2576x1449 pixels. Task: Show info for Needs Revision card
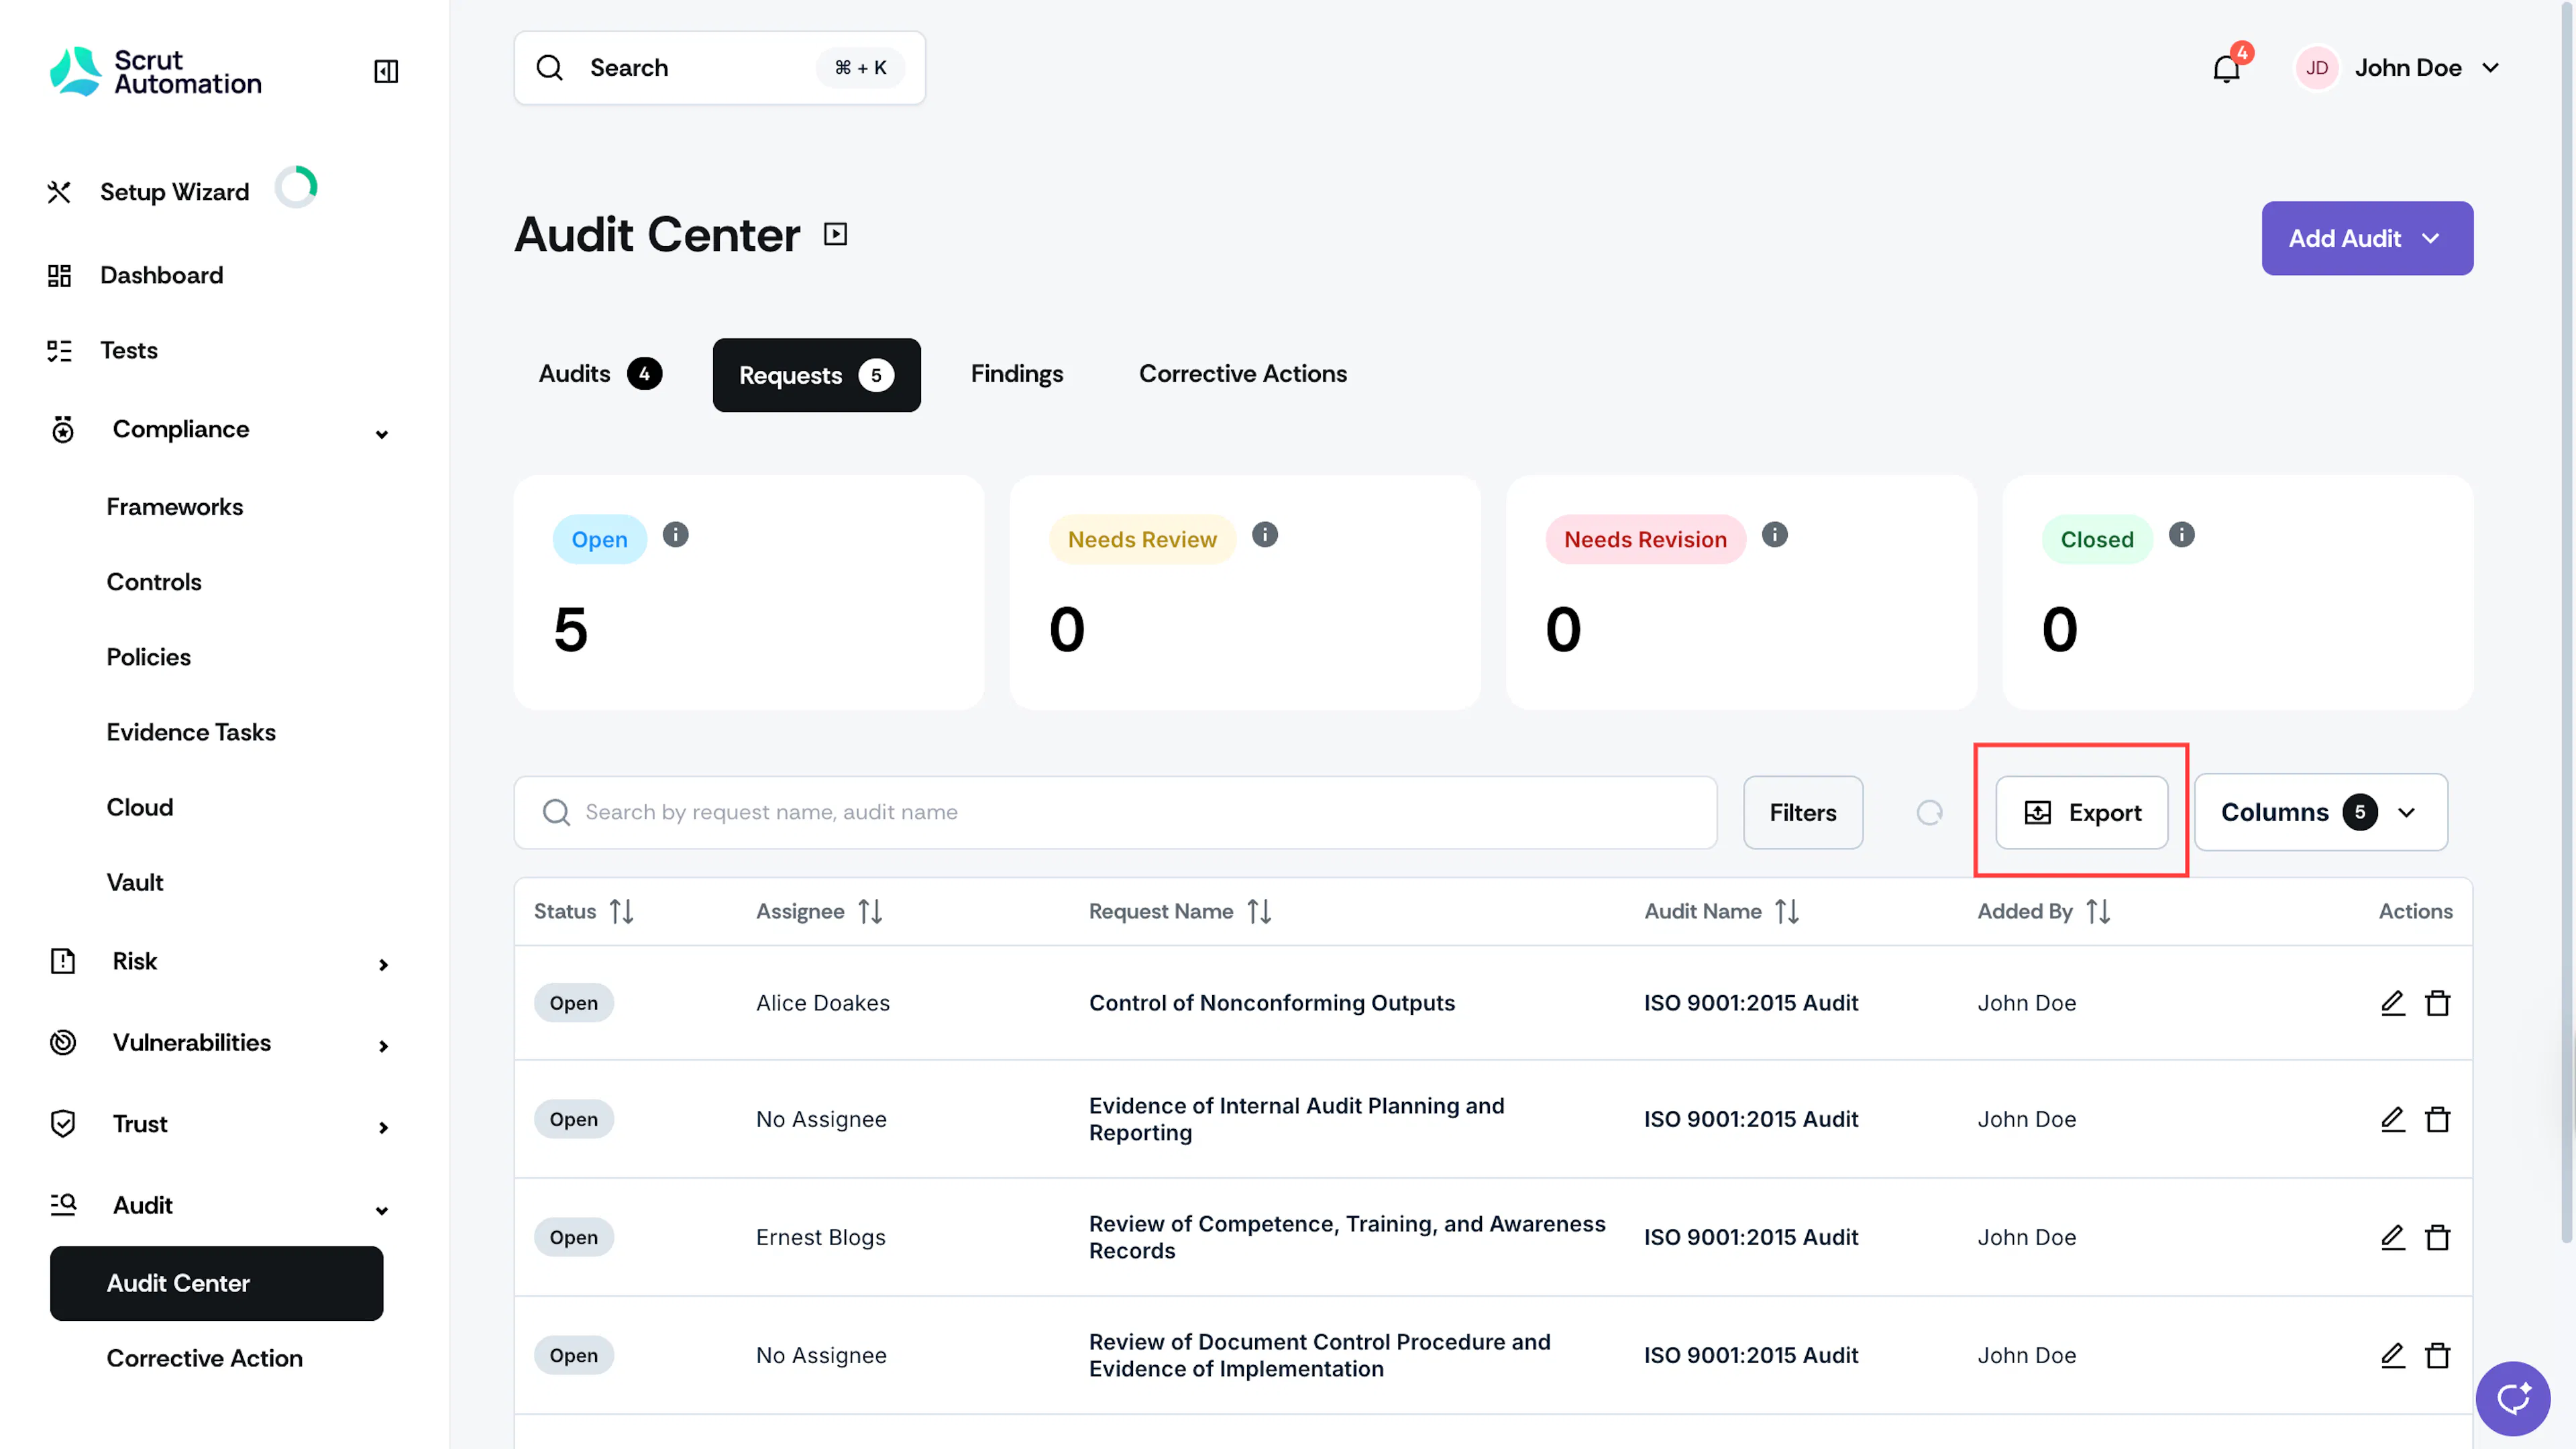tap(1775, 535)
